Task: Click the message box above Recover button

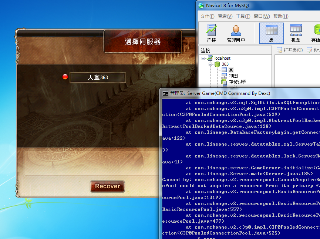Action: click(91, 163)
